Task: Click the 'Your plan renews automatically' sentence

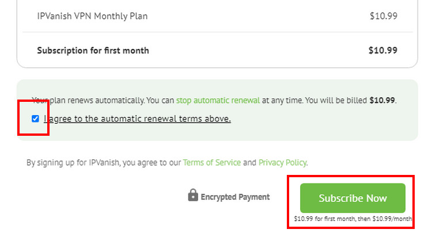Action: [88, 101]
